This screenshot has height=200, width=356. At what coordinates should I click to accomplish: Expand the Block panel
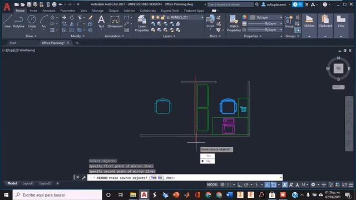pos(215,36)
